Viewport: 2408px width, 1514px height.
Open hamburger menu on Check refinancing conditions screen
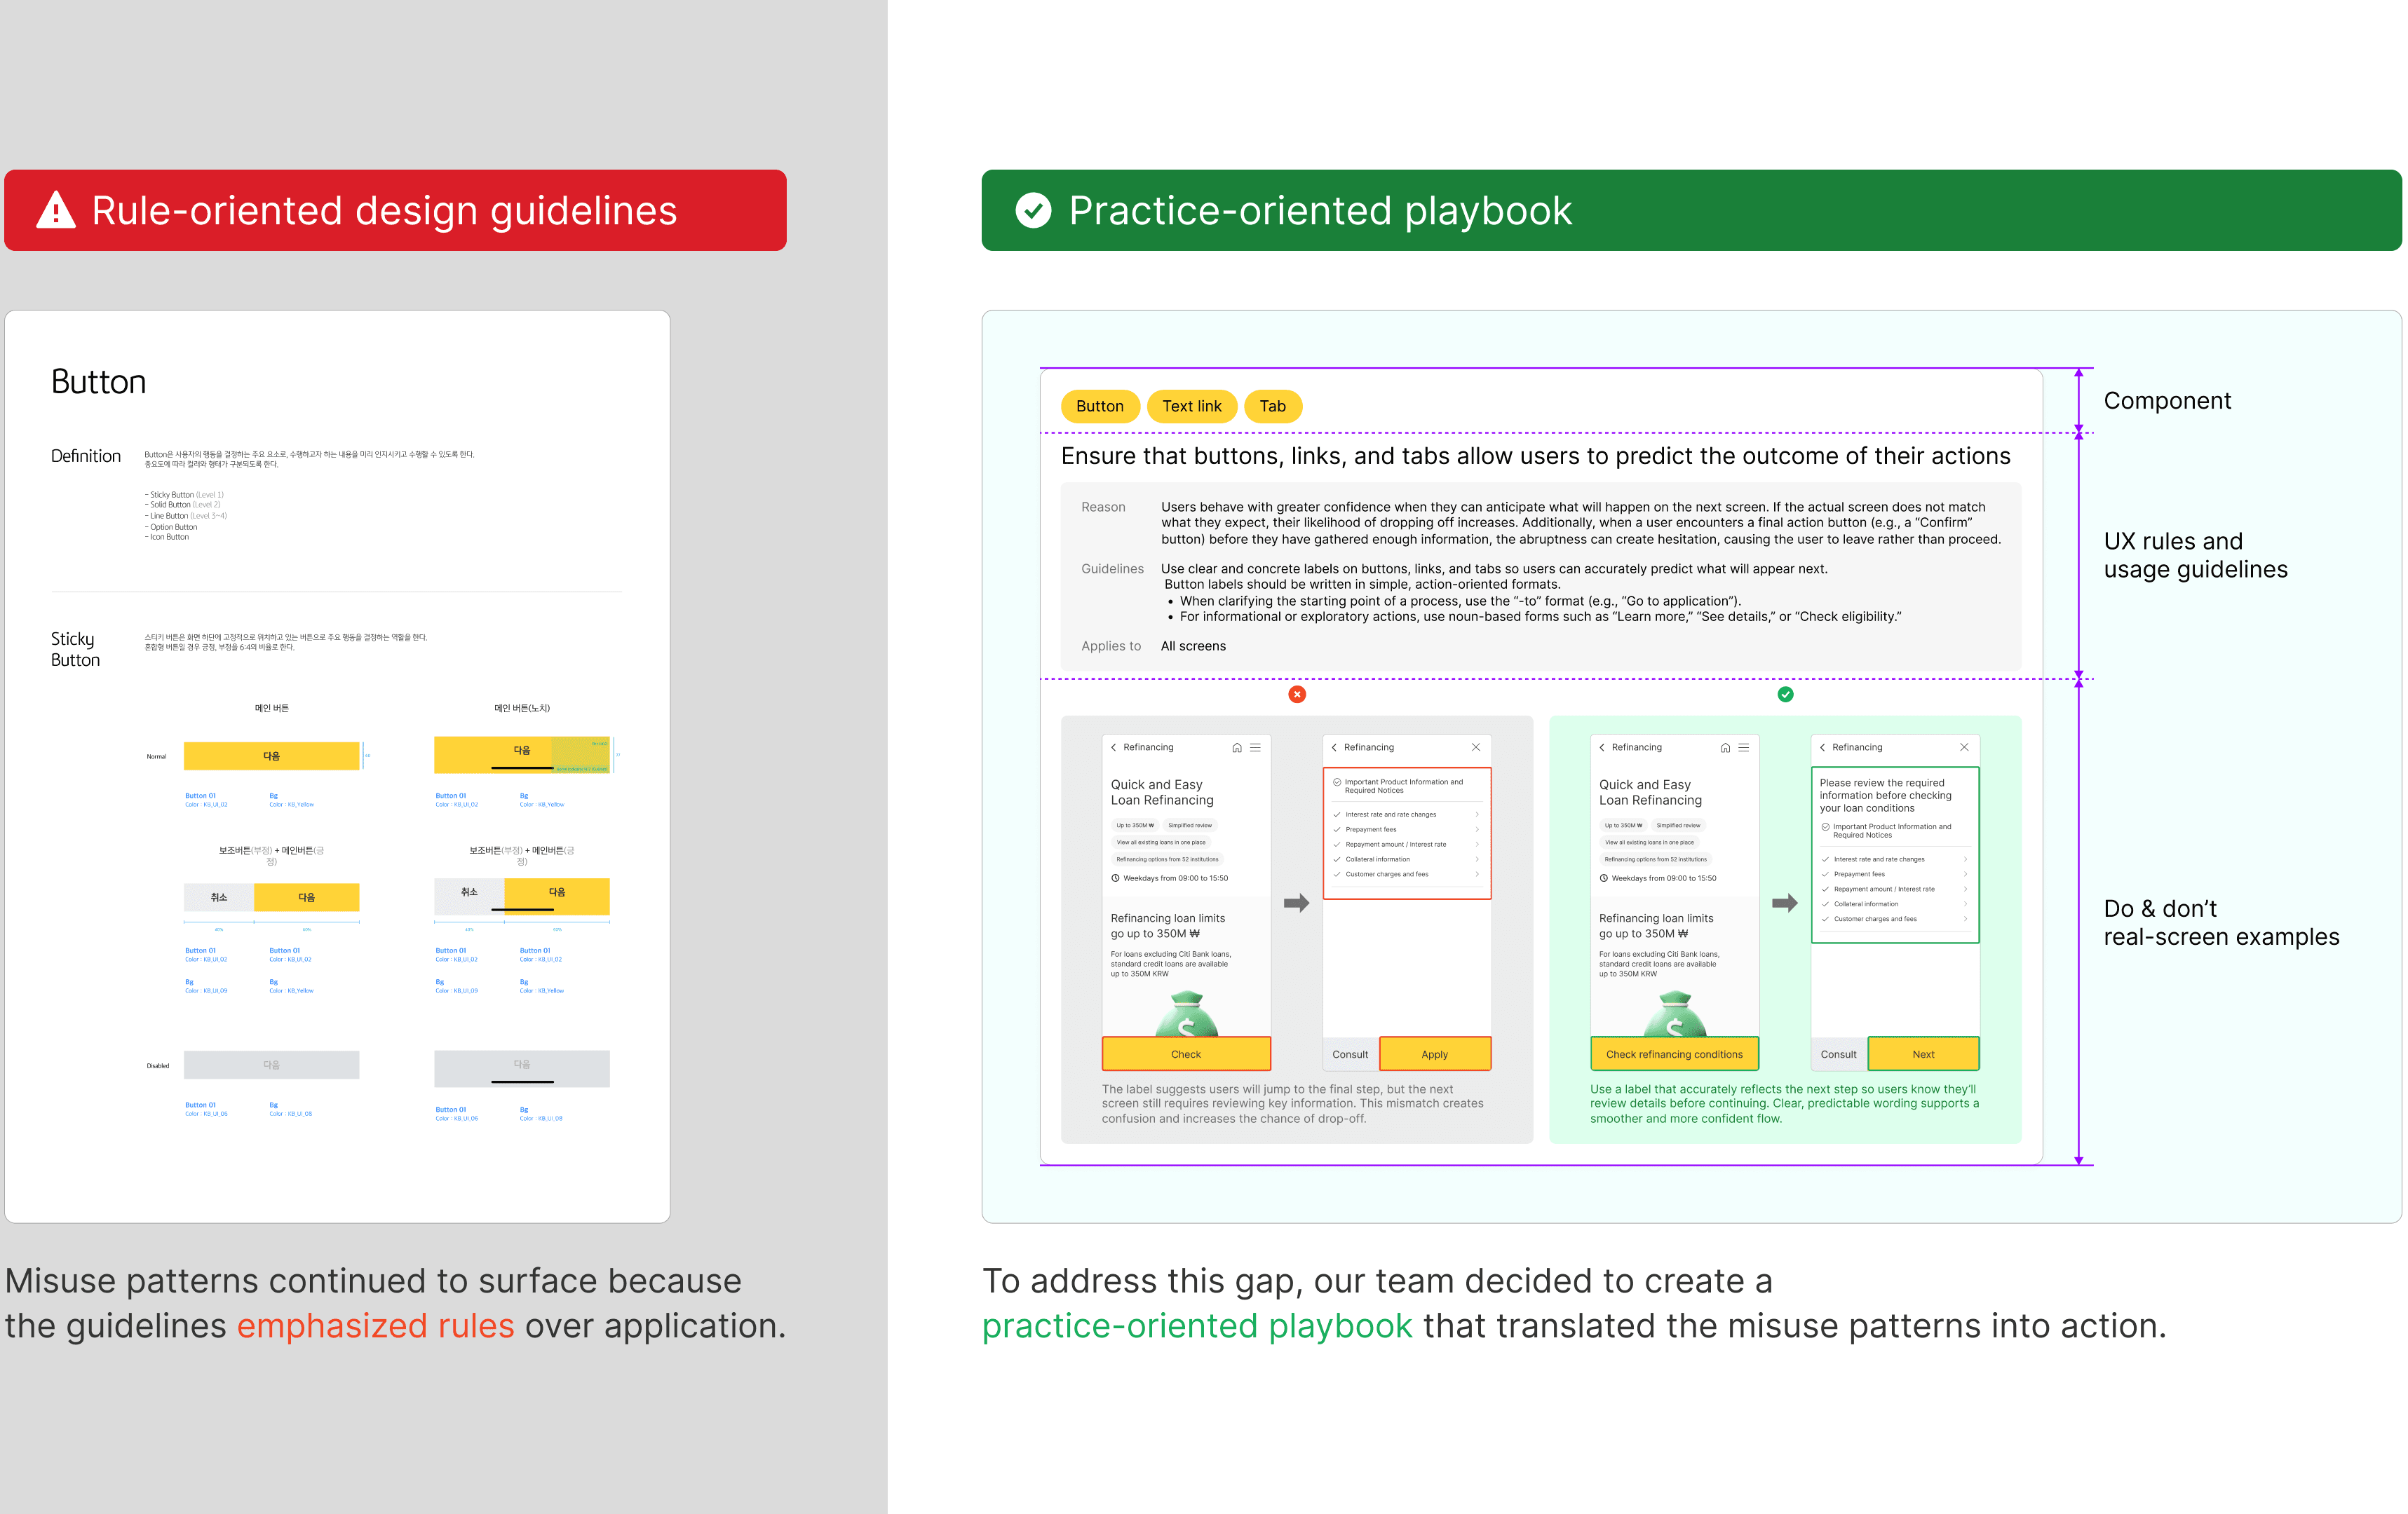pos(1744,747)
